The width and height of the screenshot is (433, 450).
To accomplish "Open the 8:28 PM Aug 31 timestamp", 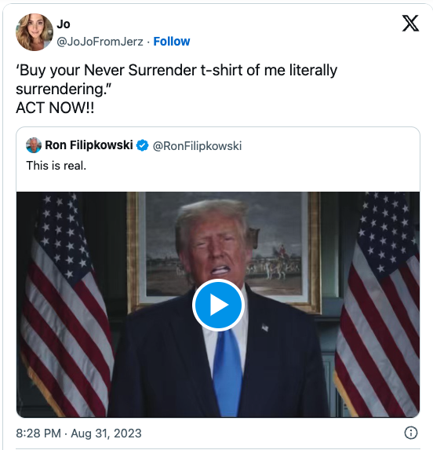I will coord(78,434).
